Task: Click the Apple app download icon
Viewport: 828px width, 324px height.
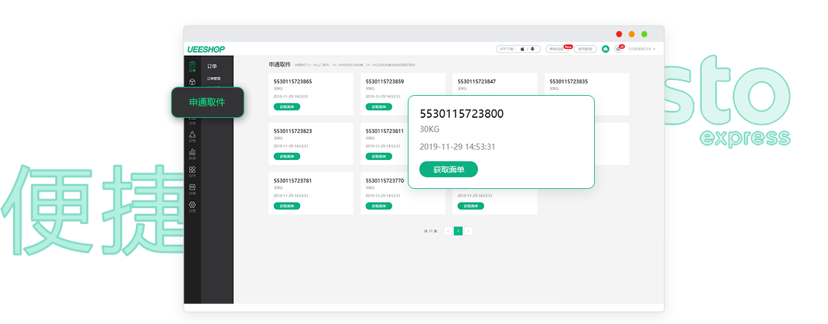Action: (522, 49)
